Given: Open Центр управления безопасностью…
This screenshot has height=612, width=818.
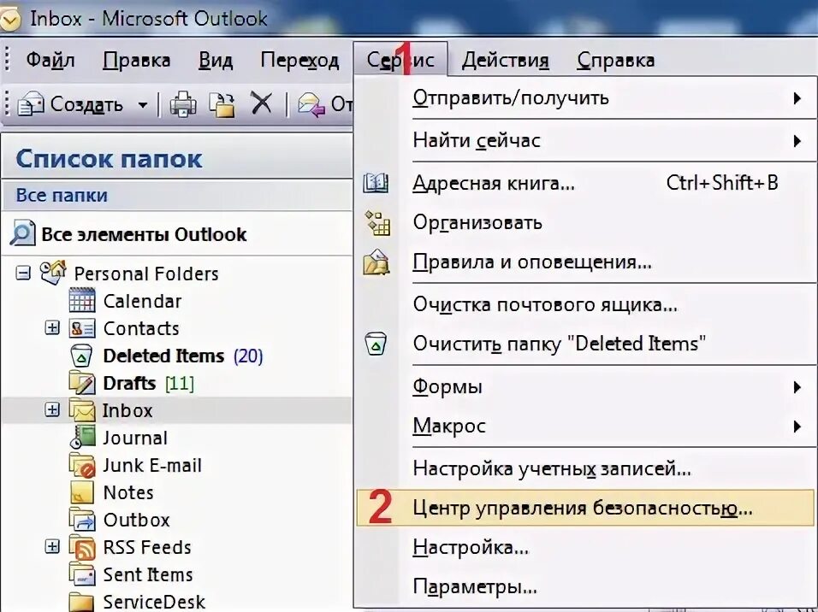Looking at the screenshot, I should point(584,508).
